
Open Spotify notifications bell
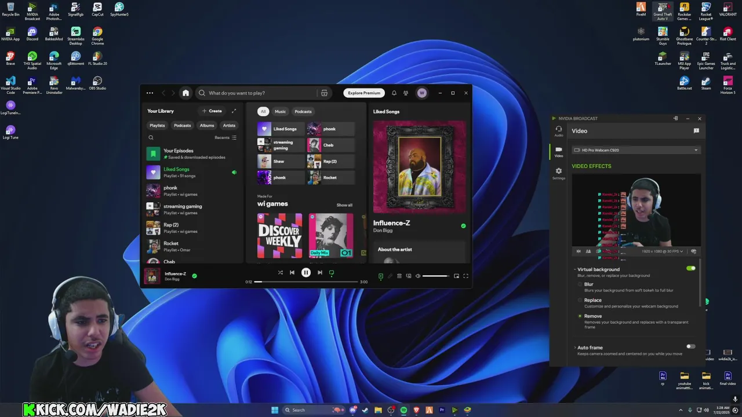pyautogui.click(x=394, y=93)
